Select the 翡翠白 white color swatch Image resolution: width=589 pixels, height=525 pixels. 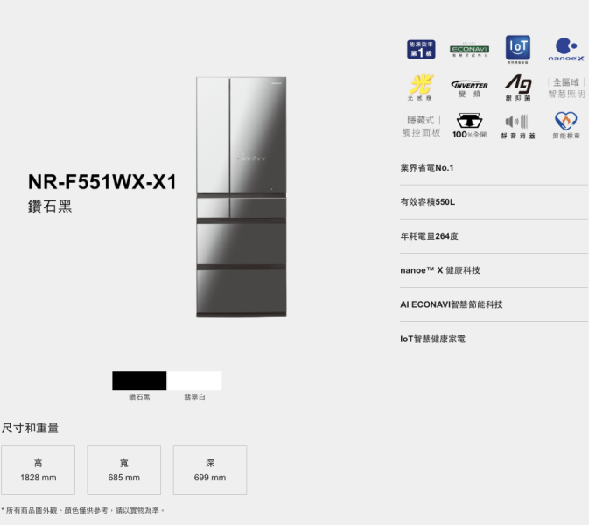pos(194,381)
